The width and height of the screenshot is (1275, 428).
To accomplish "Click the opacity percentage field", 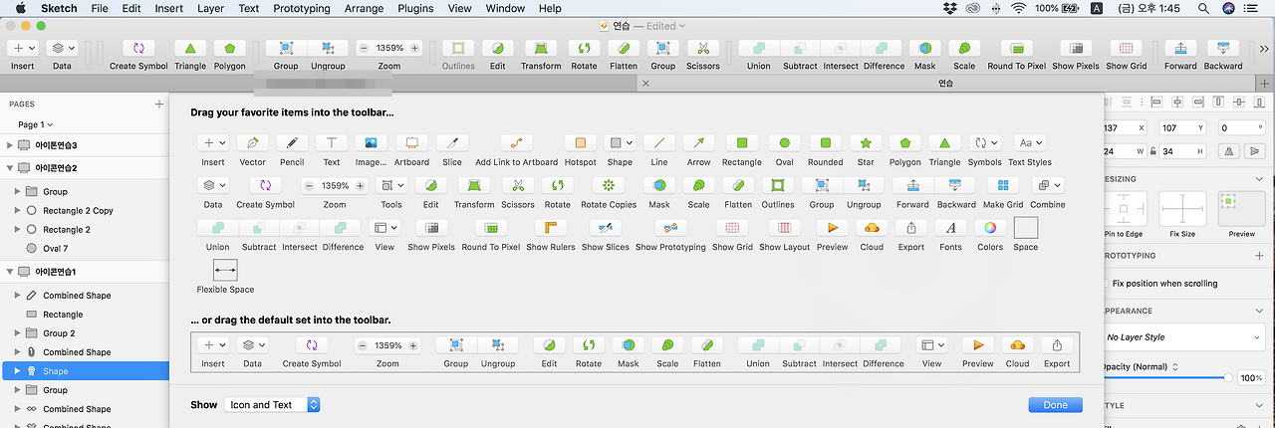I will click(1251, 378).
